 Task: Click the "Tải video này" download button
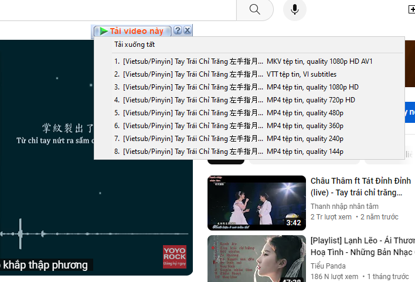pos(136,31)
